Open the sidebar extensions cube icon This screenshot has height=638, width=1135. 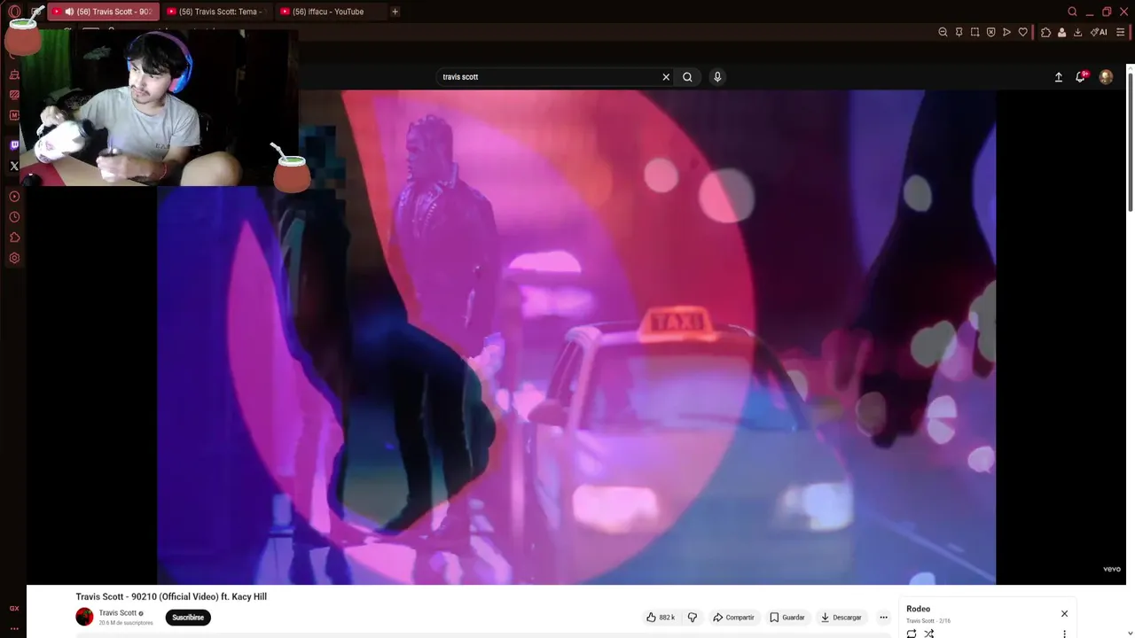(14, 237)
